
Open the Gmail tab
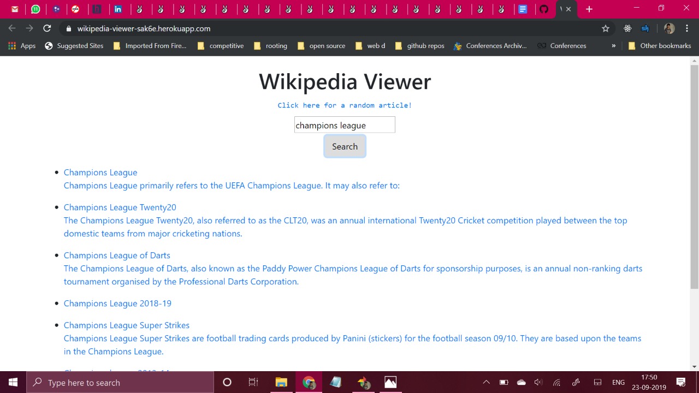15,9
